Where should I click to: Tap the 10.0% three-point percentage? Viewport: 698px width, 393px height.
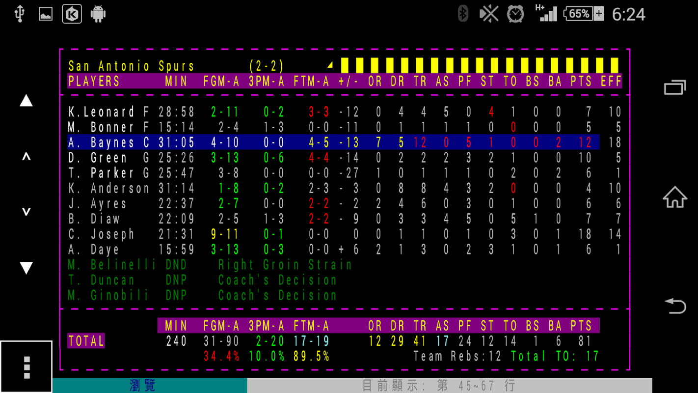[x=267, y=356]
